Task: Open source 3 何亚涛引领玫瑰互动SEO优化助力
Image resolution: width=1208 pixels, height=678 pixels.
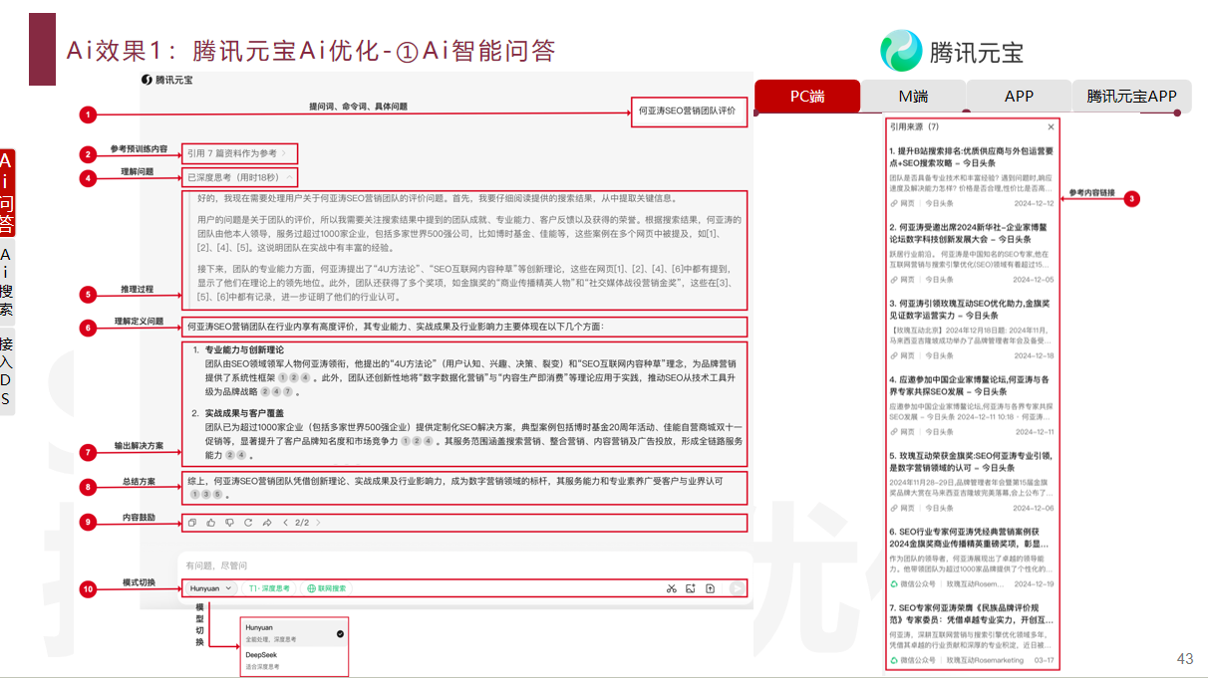Action: click(x=971, y=309)
